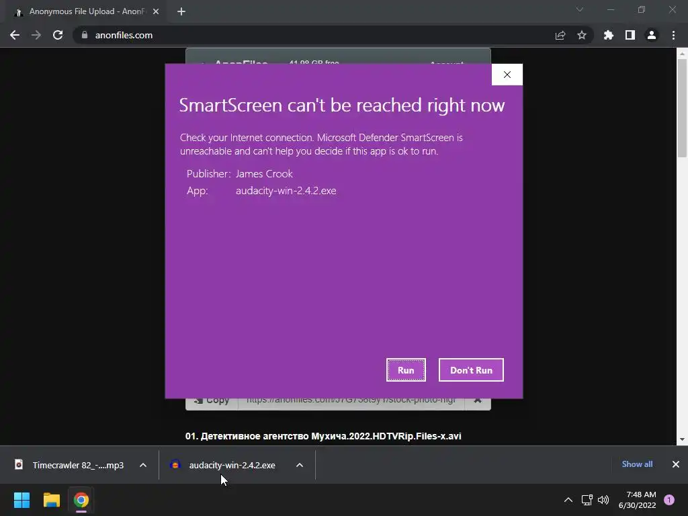688x516 pixels.
Task: Bookmark this tab with the star
Action: [x=582, y=35]
